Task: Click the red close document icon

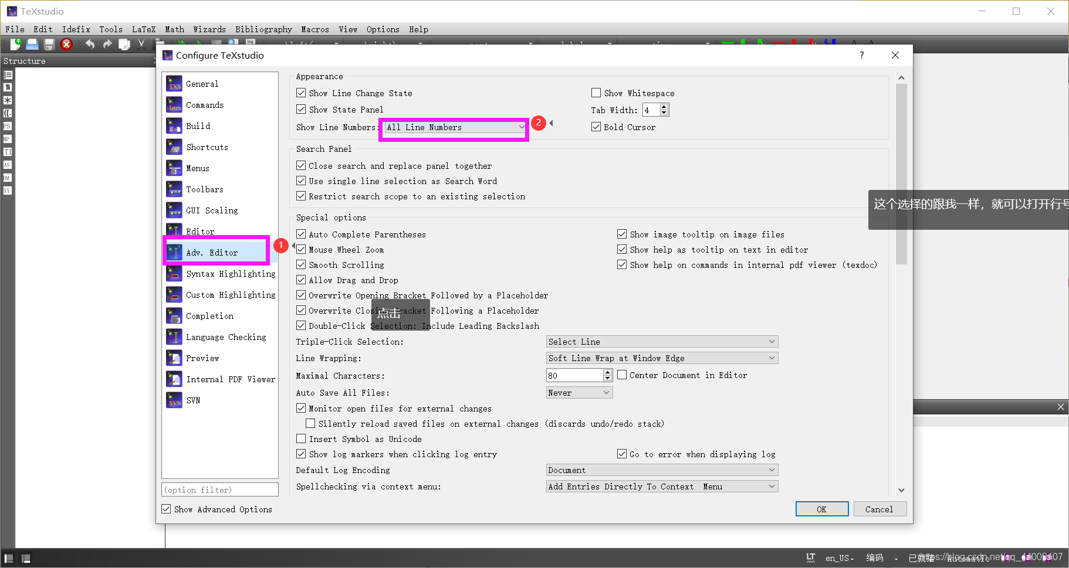Action: (x=66, y=44)
